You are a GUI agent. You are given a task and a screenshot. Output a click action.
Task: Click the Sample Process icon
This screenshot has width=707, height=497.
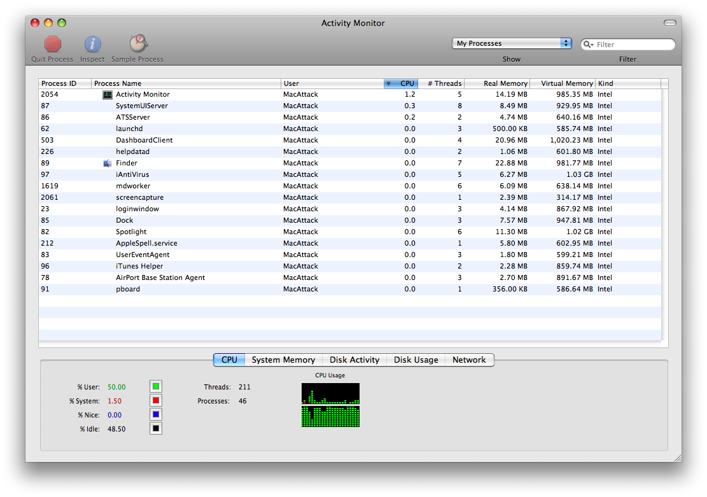(x=139, y=43)
